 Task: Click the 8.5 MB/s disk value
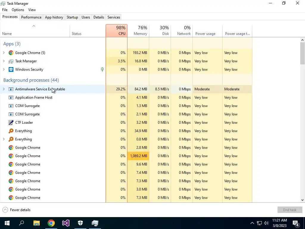point(162,89)
